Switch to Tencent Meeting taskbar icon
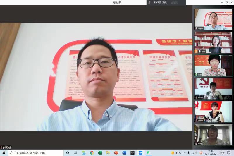The width and height of the screenshot is (234, 156). [x=140, y=153]
